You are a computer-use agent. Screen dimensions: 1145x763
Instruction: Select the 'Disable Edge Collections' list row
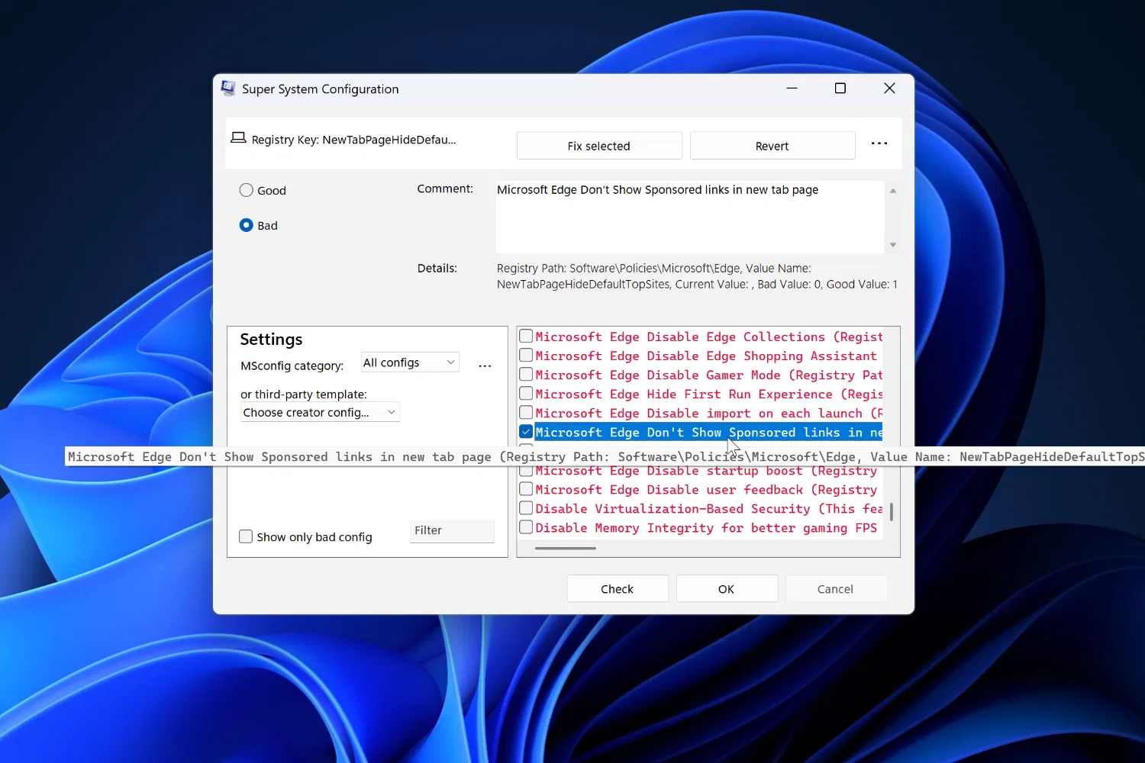coord(708,336)
